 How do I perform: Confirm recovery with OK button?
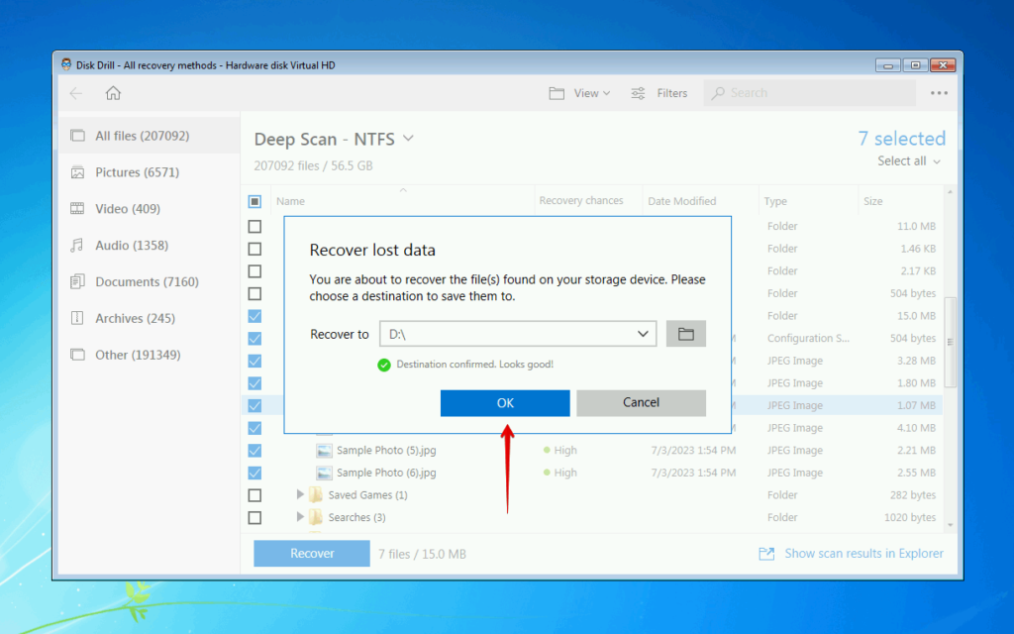coord(505,403)
